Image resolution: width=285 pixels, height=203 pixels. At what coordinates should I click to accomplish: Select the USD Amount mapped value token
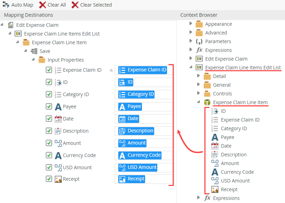point(138,167)
